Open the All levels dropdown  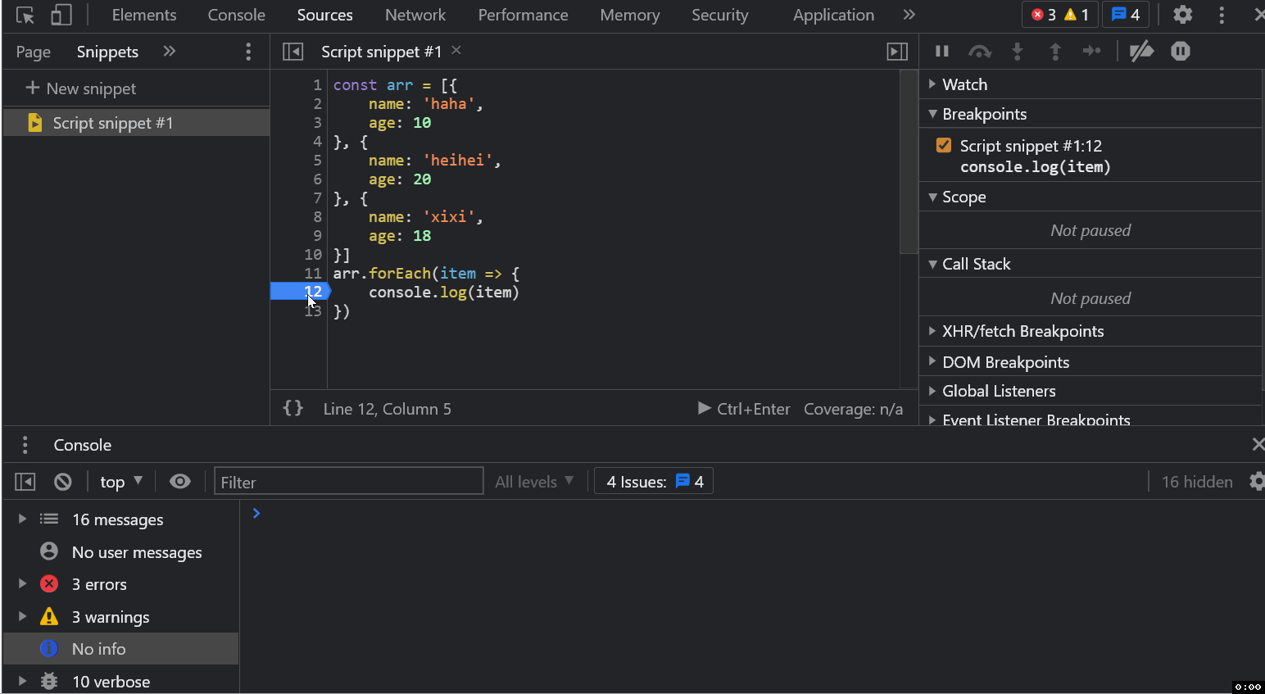point(534,482)
